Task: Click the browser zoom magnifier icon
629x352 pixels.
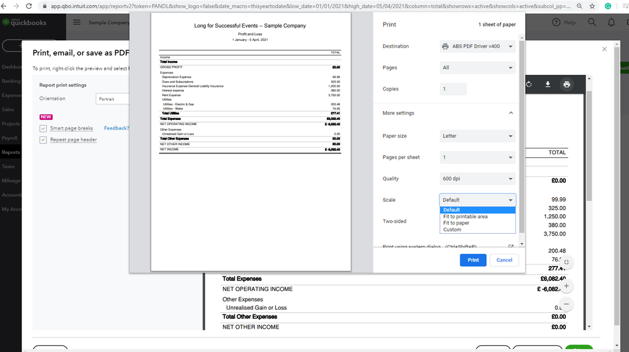Action: tap(580, 6)
